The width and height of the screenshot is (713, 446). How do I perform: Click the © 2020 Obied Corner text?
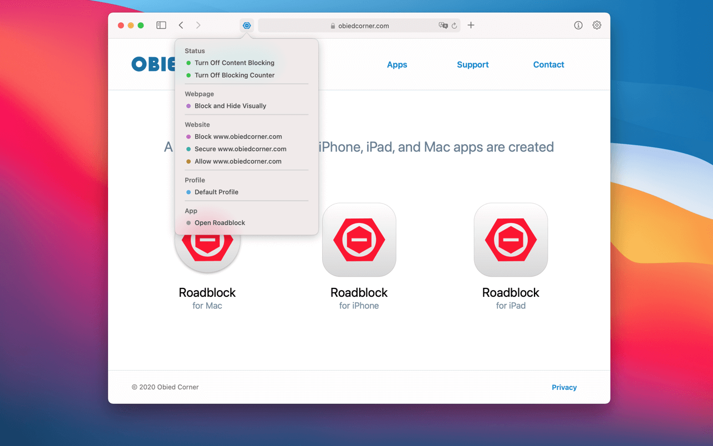tap(165, 387)
